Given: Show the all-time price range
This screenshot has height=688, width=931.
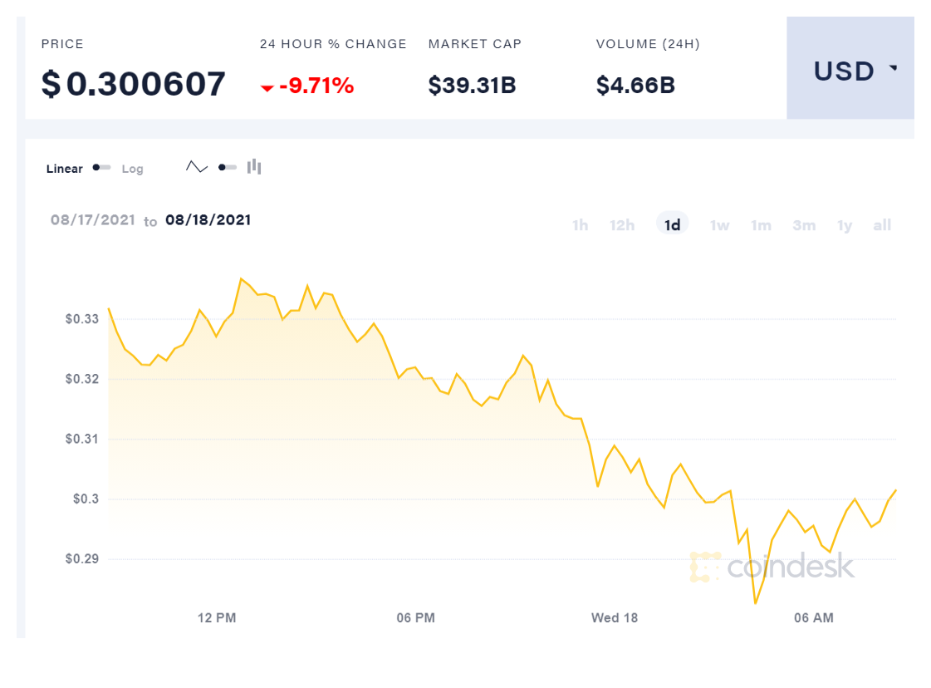Looking at the screenshot, I should click(x=882, y=225).
